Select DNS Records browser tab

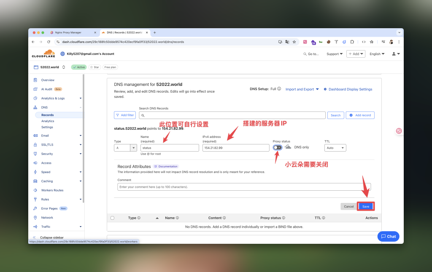coord(124,32)
